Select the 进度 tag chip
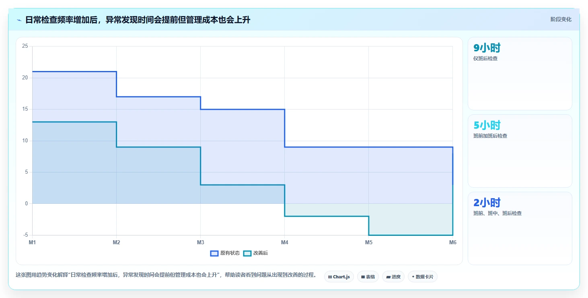 [393, 277]
